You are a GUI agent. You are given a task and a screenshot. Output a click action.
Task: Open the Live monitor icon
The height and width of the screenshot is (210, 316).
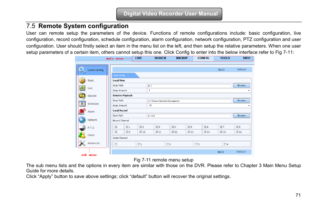click(x=82, y=88)
